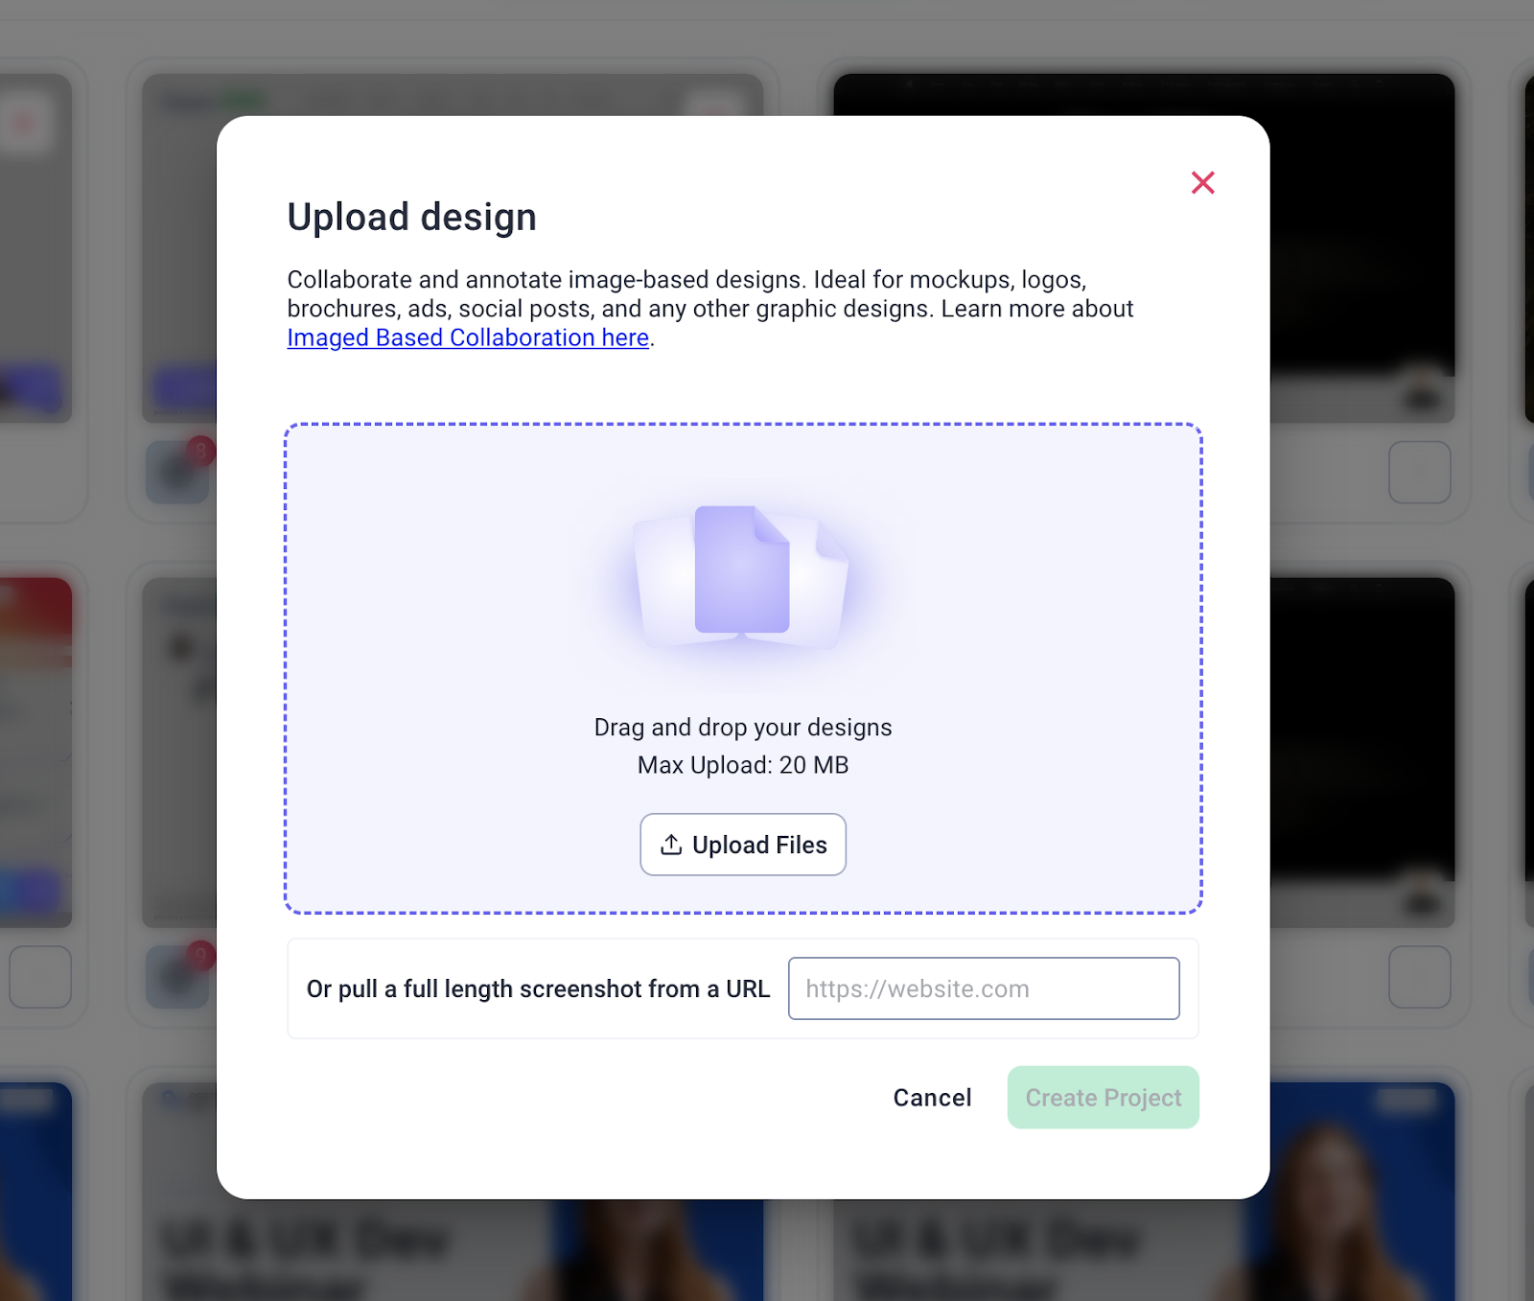Click the Cancel button

coord(931,1097)
